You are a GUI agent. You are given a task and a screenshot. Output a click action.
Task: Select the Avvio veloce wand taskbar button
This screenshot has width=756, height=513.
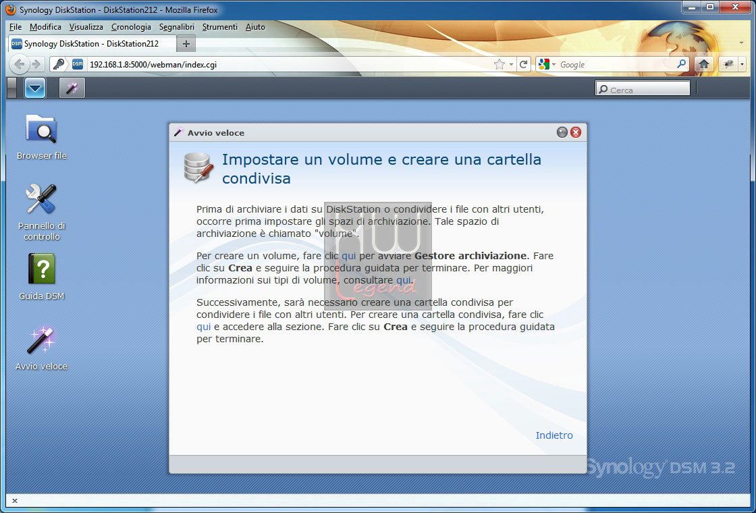point(72,88)
